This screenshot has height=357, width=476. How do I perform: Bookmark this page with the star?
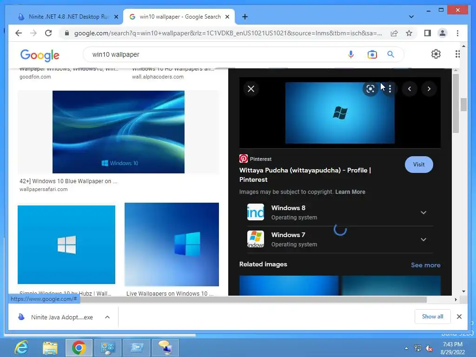pyautogui.click(x=409, y=33)
